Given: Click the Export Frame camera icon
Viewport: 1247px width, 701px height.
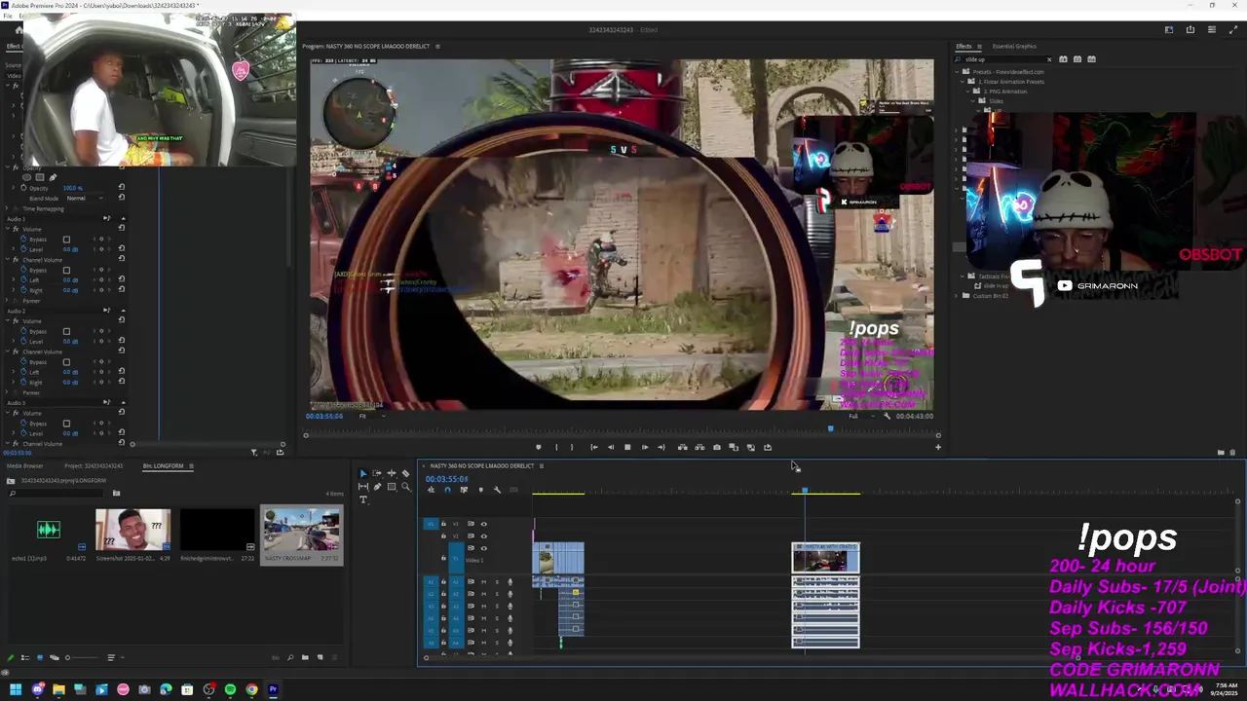Looking at the screenshot, I should pos(717,447).
